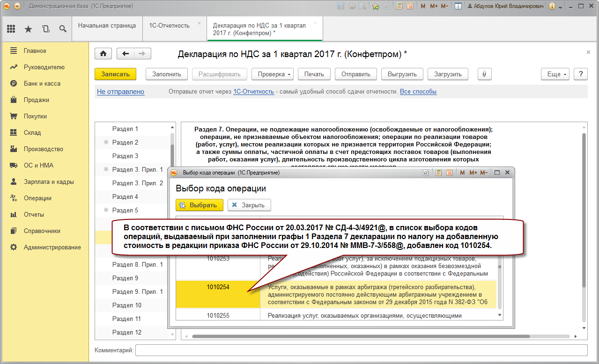Expand the Раздел 3. Прил. 1 node
This screenshot has width=599, height=364.
[106, 169]
